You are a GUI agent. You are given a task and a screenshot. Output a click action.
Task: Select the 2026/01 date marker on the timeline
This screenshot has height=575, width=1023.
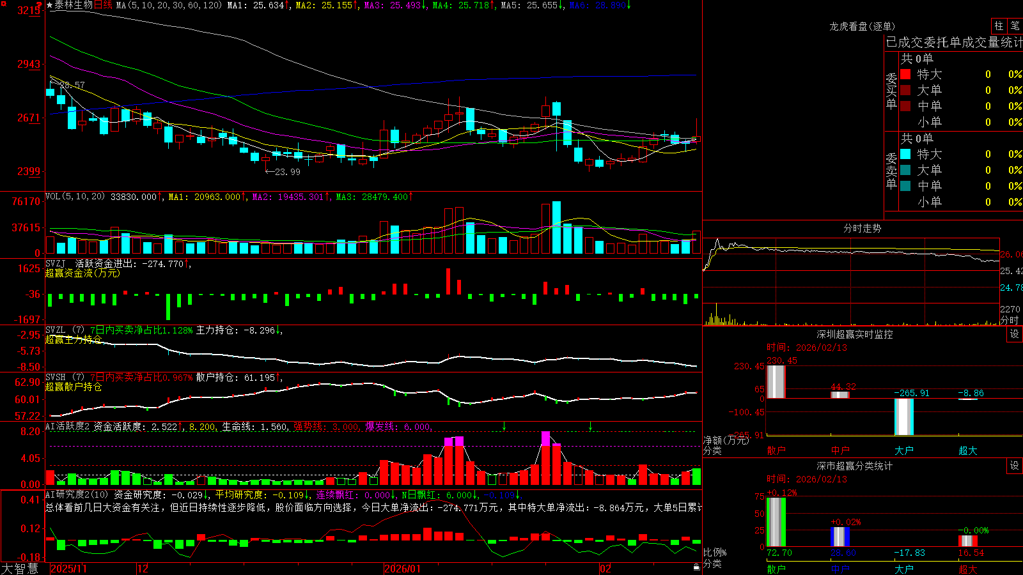coord(403,569)
